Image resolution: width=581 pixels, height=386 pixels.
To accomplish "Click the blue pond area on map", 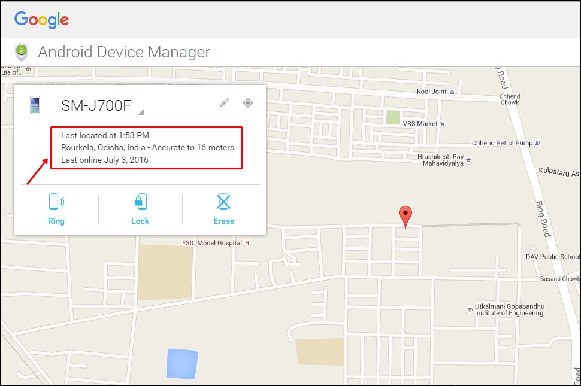I will [182, 364].
